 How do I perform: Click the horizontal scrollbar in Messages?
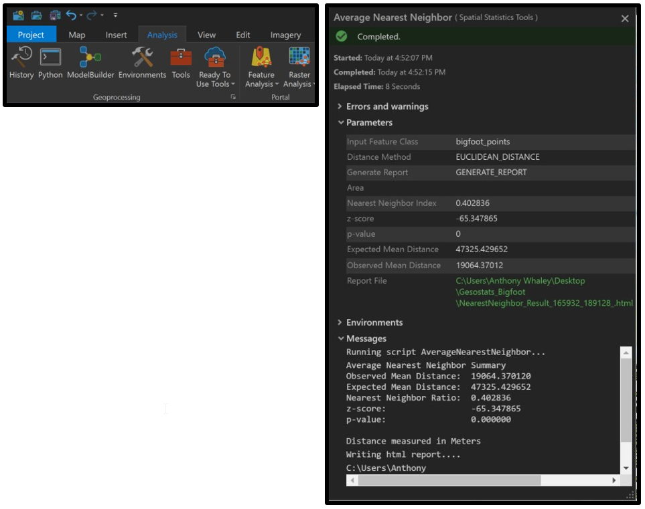pos(449,480)
